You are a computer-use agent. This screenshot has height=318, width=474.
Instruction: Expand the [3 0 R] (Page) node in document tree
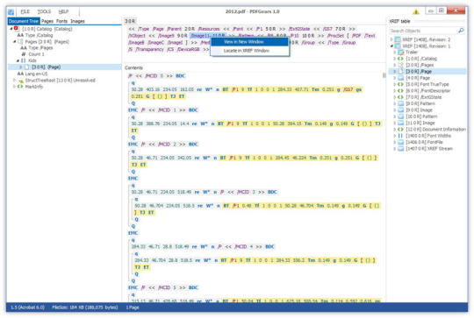[x=20, y=67]
